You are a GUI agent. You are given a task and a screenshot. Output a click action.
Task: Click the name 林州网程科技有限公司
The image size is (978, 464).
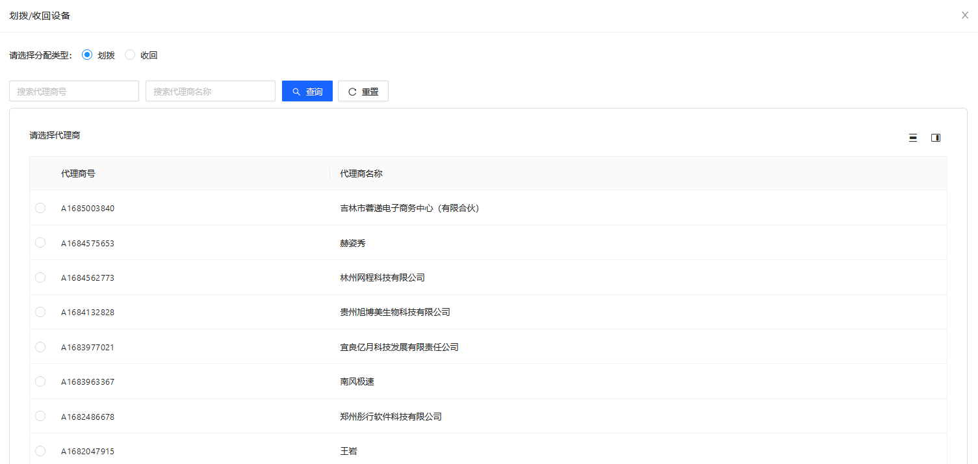(x=382, y=277)
